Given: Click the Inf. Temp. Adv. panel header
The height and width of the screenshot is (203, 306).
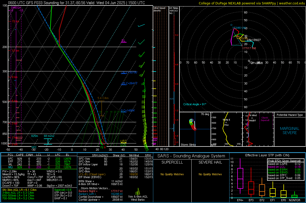Looking at the screenshot, I should 174,10.
